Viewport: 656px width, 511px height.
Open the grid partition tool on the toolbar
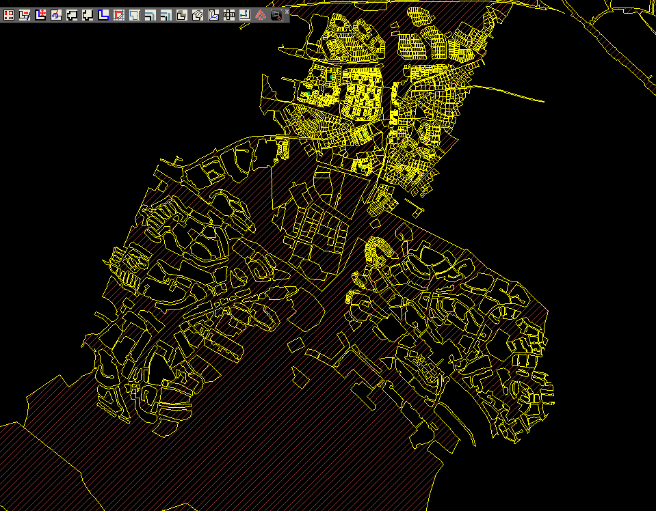click(x=228, y=13)
